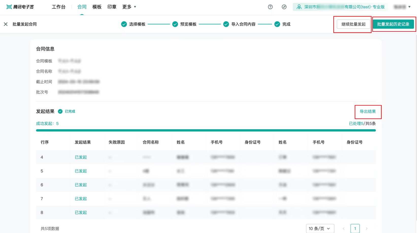Viewport: 417px width, 233px height.
Task: Click the 成功发起：5 text
Action: 47,124
